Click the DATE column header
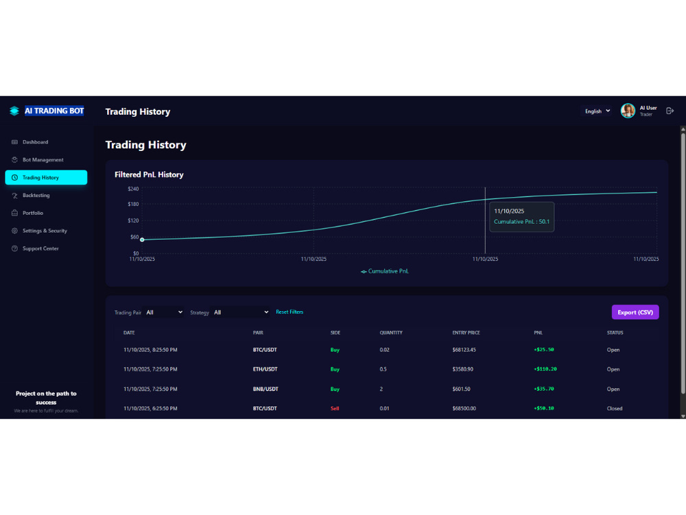This screenshot has height=515, width=686. point(129,333)
